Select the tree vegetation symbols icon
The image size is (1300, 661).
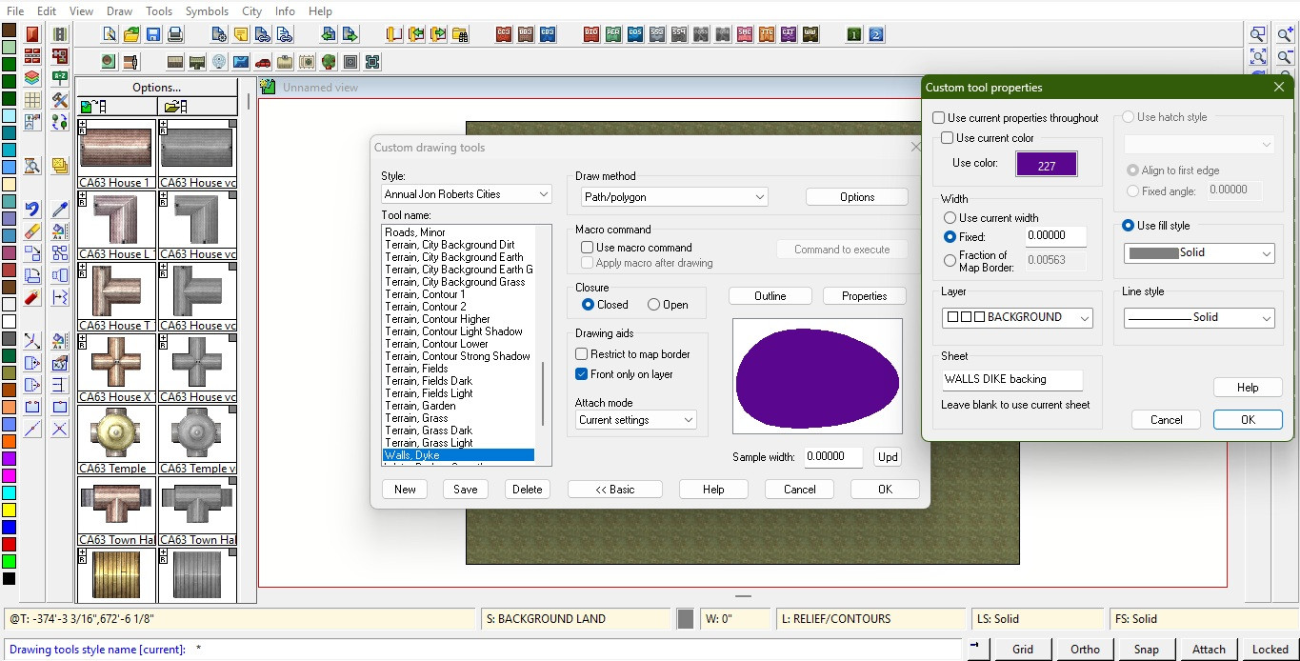pyautogui.click(x=329, y=62)
